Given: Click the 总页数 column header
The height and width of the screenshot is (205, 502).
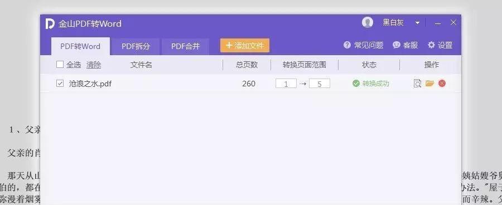Looking at the screenshot, I should pos(247,65).
